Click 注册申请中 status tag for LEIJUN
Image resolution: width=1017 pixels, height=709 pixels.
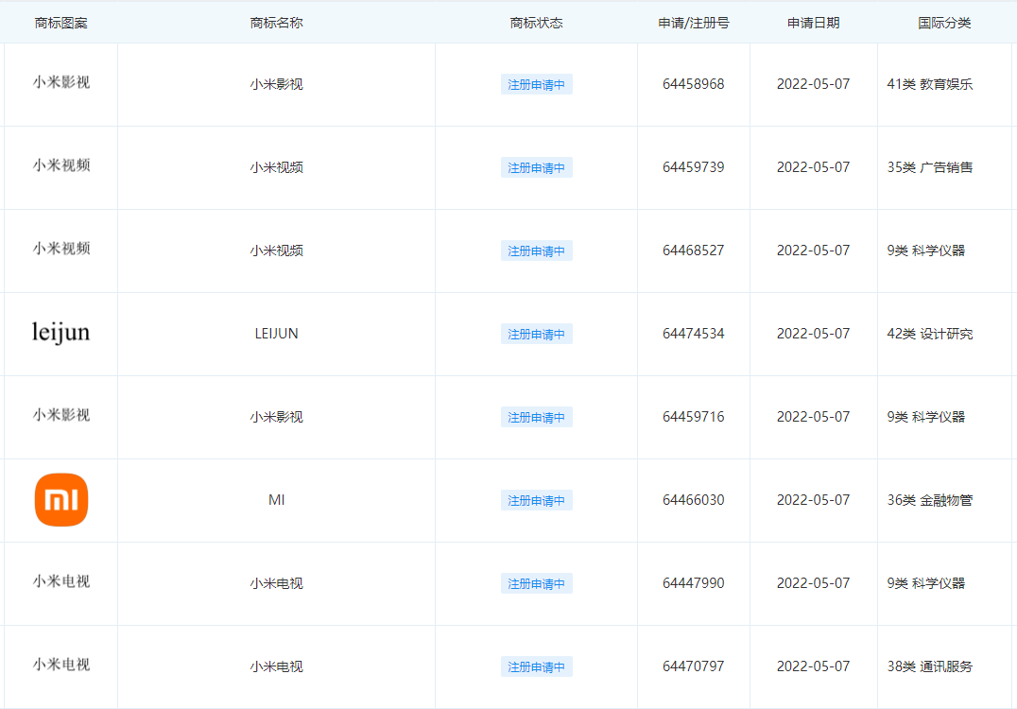(537, 334)
